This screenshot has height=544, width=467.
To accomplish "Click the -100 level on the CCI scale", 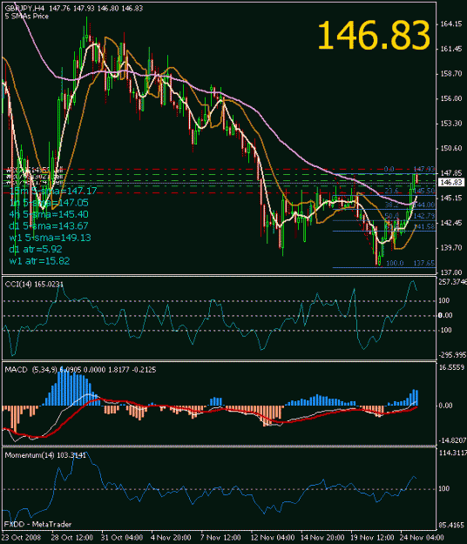I will (x=444, y=330).
